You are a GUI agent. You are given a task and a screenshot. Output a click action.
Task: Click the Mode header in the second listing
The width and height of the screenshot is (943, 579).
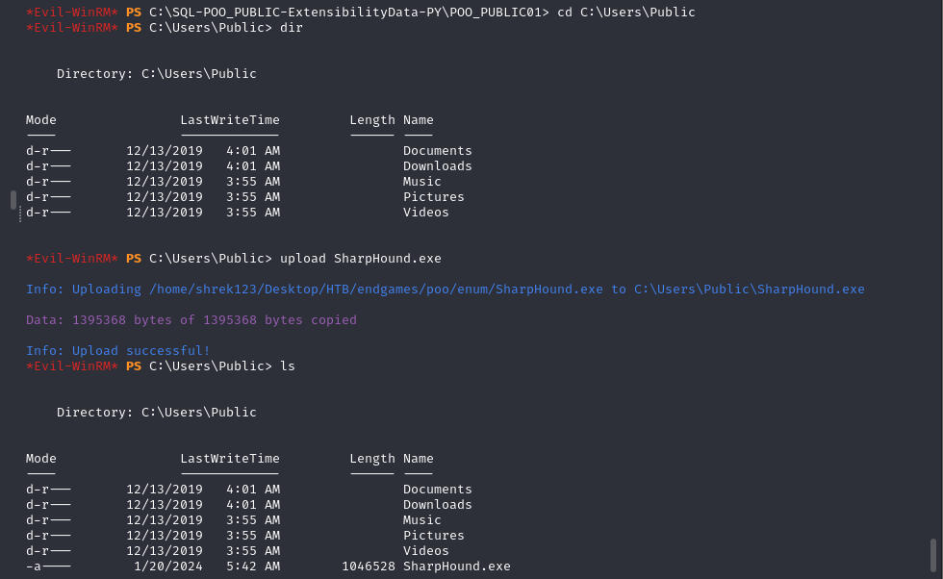(41, 458)
